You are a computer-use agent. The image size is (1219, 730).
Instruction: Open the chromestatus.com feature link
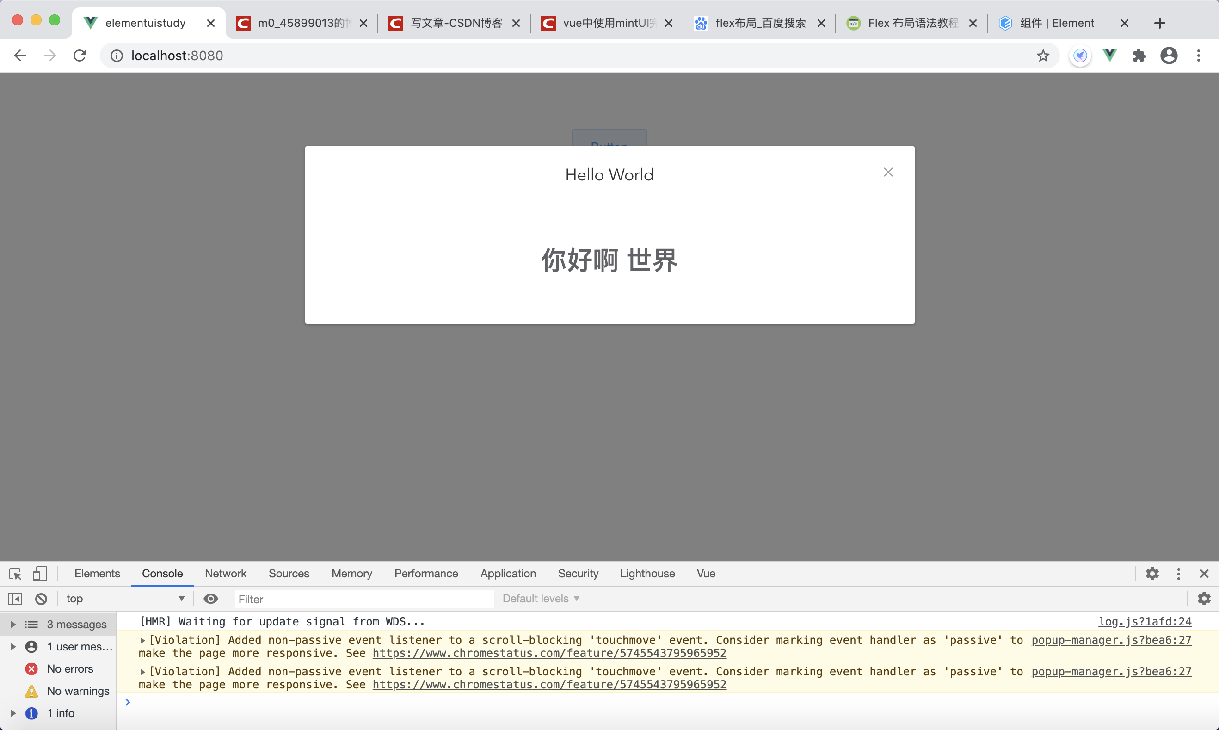(549, 653)
